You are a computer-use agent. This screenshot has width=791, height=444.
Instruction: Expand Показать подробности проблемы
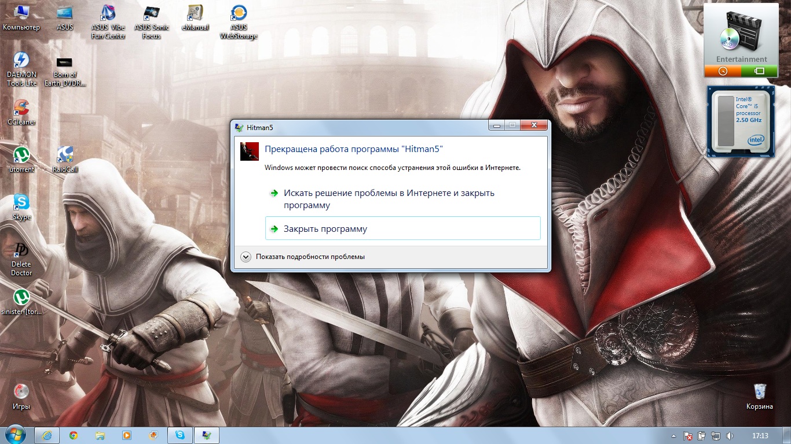[303, 257]
